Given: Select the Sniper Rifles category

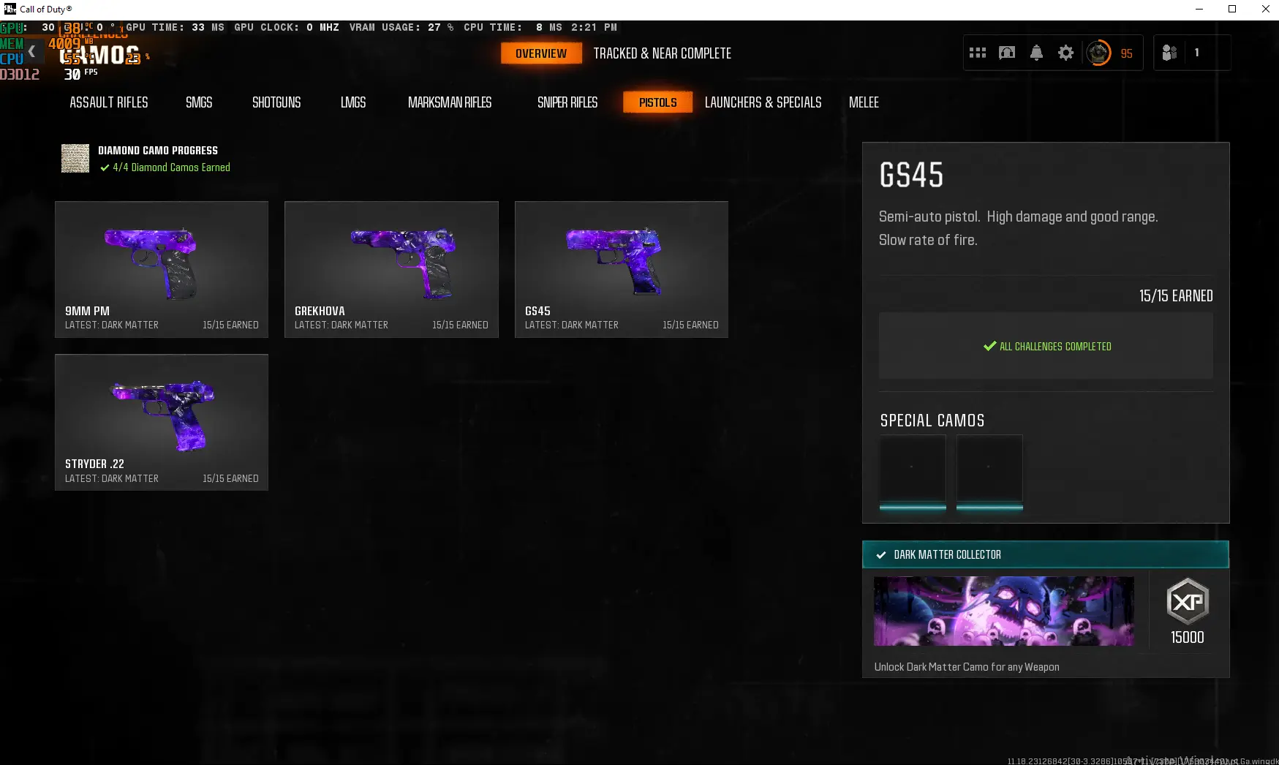Looking at the screenshot, I should (x=567, y=102).
